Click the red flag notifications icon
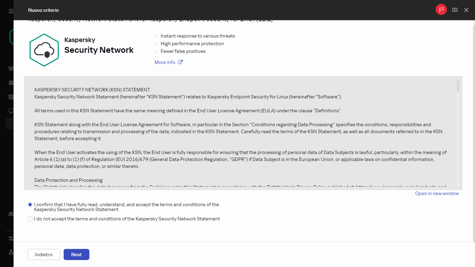 [441, 10]
